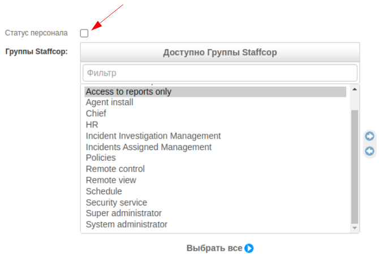
Task: Select "HR" group option
Action: point(216,125)
